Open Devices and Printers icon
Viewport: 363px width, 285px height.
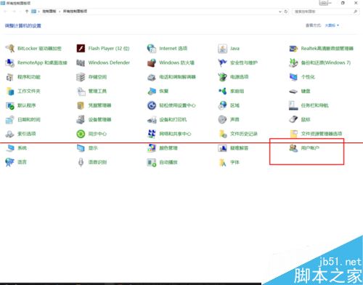(152, 119)
